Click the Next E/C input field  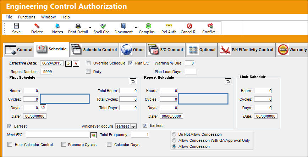[57, 135]
